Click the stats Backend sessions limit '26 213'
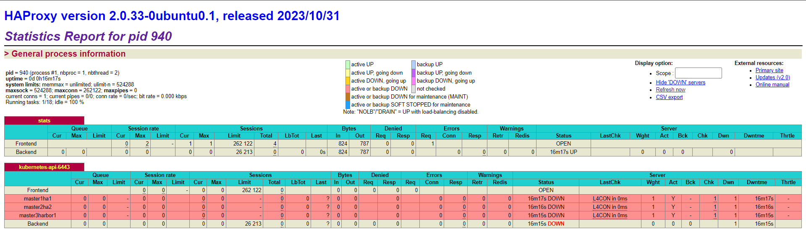 pyautogui.click(x=244, y=152)
